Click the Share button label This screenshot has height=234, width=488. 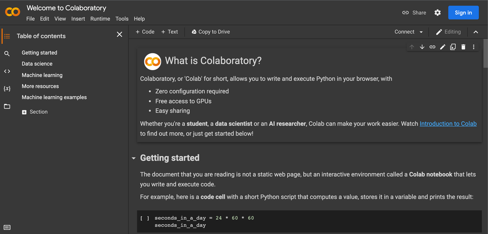click(x=419, y=13)
